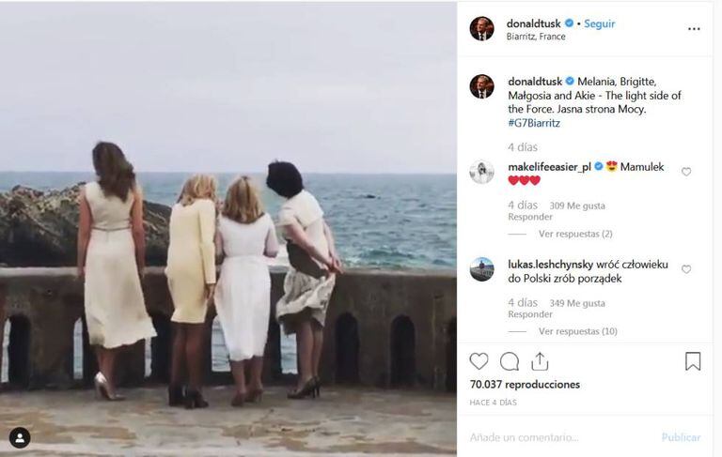Click makelifeeasier_pl avatar
The width and height of the screenshot is (722, 457).
coord(481,172)
